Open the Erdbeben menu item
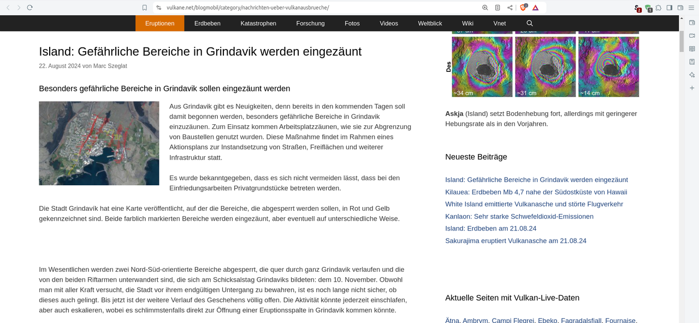Image resolution: width=699 pixels, height=323 pixels. tap(208, 23)
